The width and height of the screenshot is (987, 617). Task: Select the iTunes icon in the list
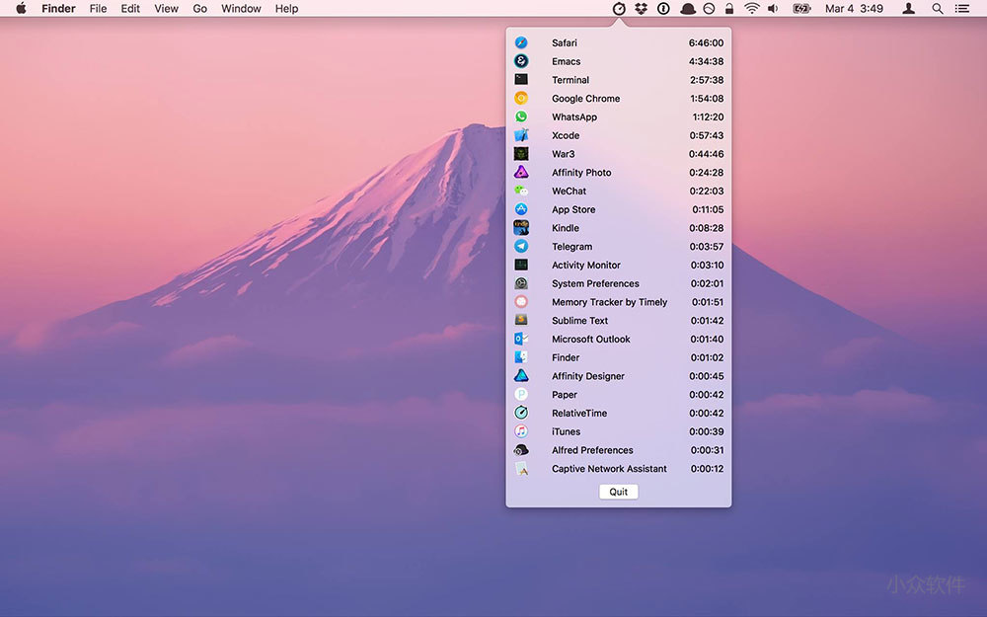521,431
